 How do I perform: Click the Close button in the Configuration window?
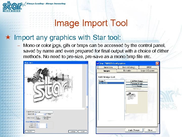tap(150, 130)
